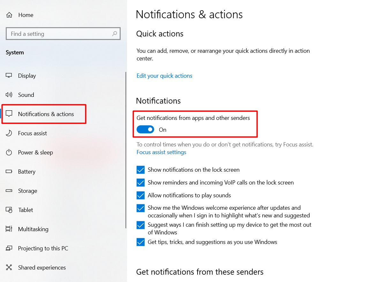The image size is (375, 282).
Task: Open Projecting to this PC
Action: click(x=43, y=248)
